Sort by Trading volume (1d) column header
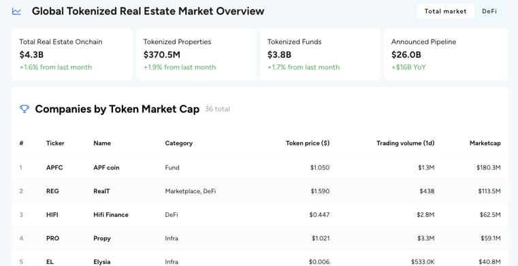The image size is (518, 266). 406,144
